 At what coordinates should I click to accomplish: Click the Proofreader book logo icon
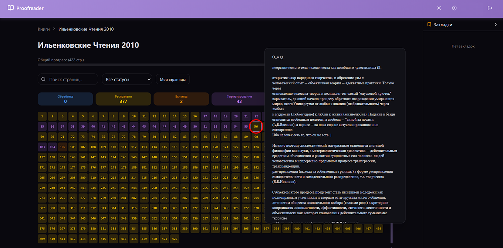point(11,8)
